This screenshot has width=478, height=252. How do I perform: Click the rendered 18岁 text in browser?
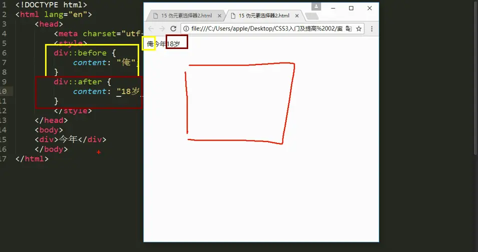174,44
